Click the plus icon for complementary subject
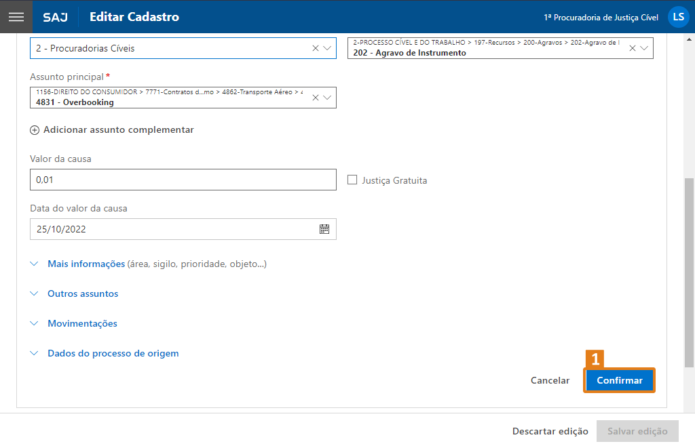695x448 pixels. [x=35, y=130]
